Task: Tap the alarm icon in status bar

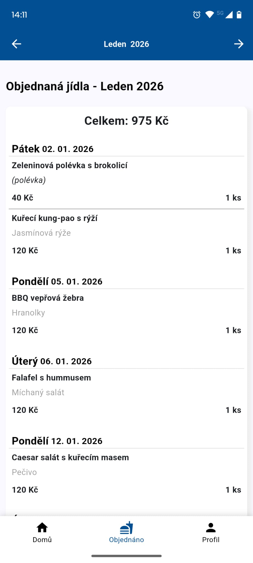Action: [x=197, y=15]
